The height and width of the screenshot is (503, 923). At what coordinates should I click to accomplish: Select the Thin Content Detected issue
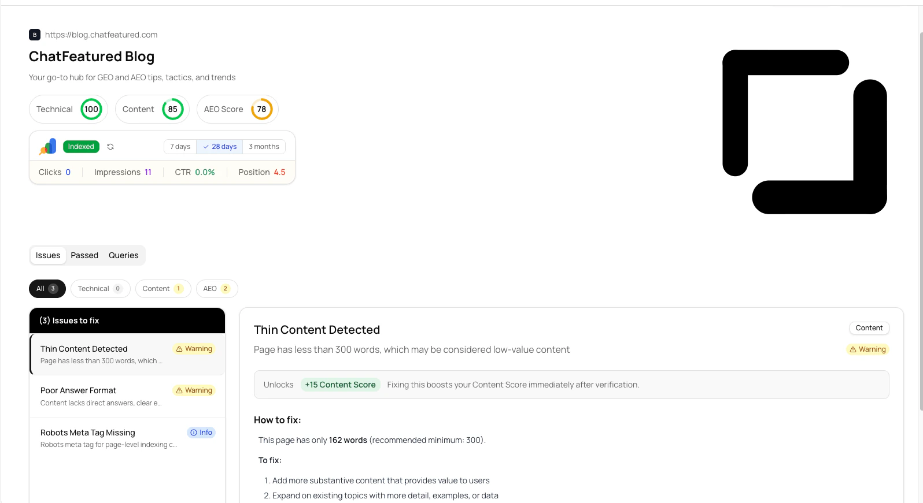[127, 355]
